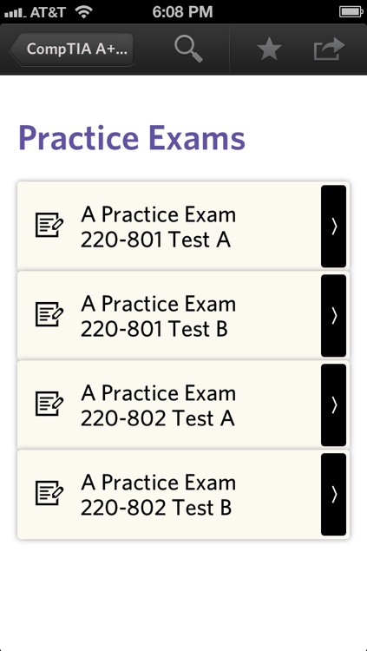Tap the star favorites icon

(x=269, y=49)
